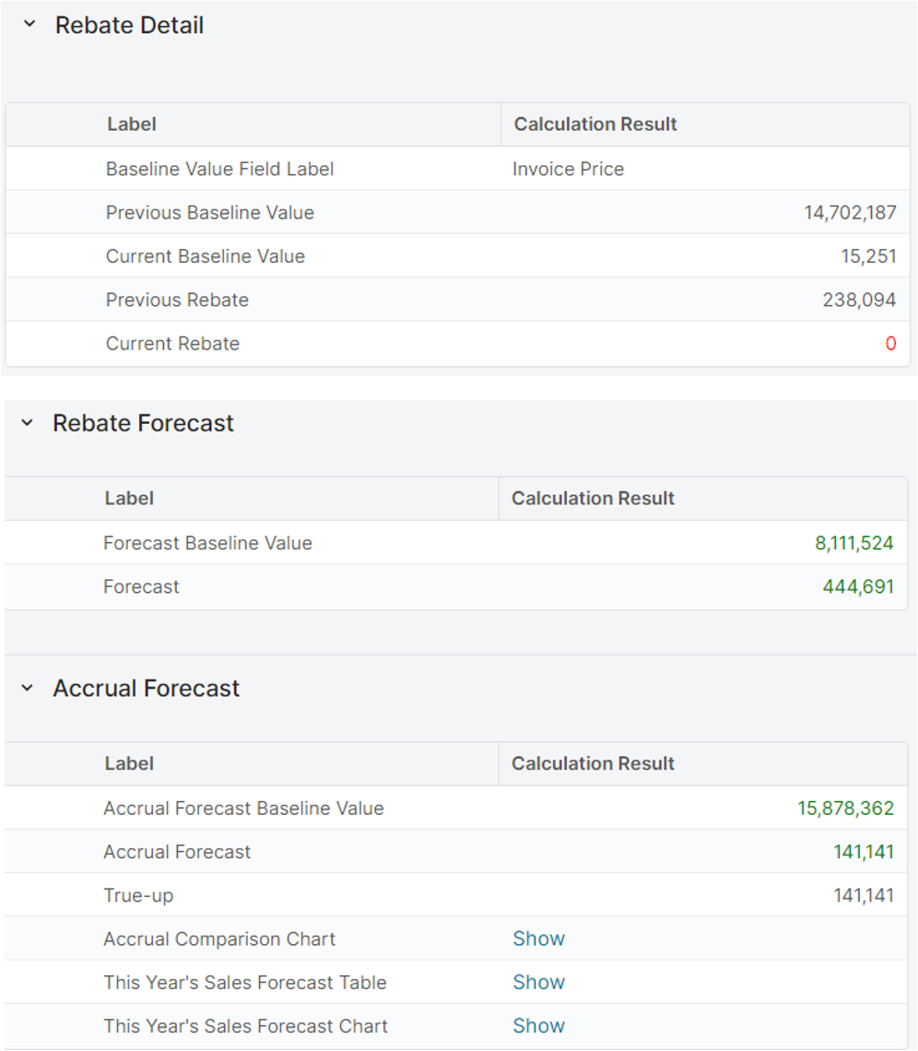Show This Year's Sales Forecast Table
Viewport: 918px width, 1051px height.
click(538, 982)
